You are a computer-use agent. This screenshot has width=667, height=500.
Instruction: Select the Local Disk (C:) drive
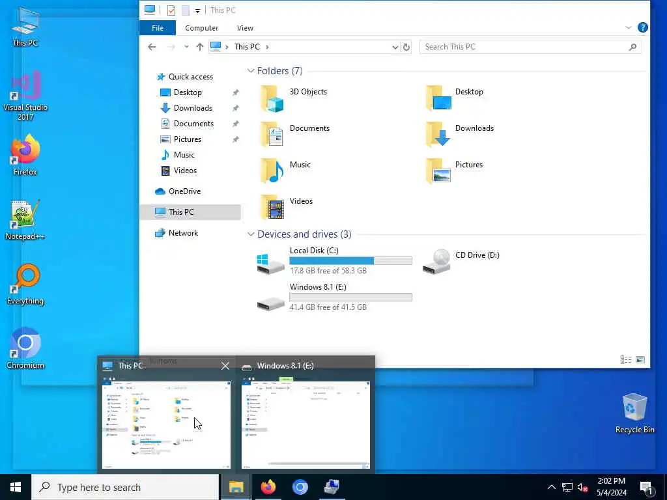(334, 260)
